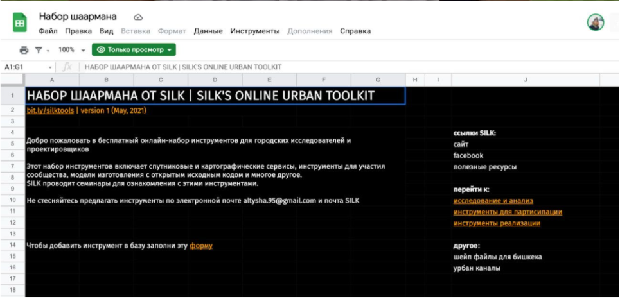Expand the filter views dropdown arrow
Screen dimensions: 620x306
pos(48,51)
